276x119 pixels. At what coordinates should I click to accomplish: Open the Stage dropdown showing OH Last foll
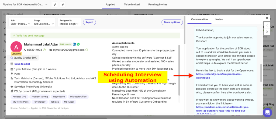point(44,22)
